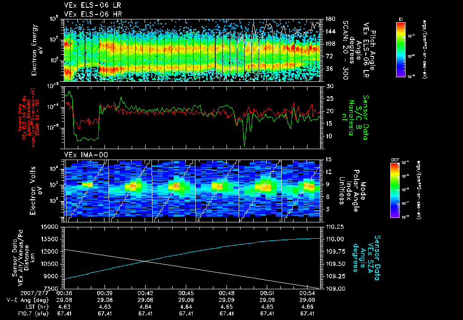Click LST value 4.66 under 00:54
This screenshot has height=320, width=463.
click(x=307, y=307)
